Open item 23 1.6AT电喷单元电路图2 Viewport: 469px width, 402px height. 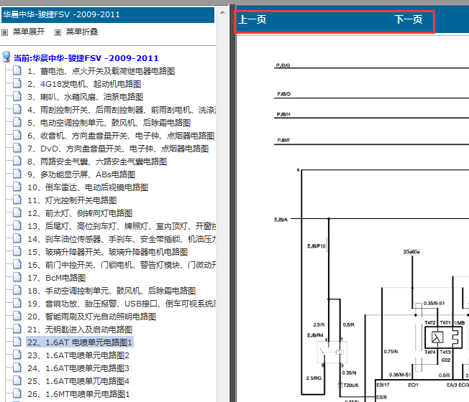(78, 355)
